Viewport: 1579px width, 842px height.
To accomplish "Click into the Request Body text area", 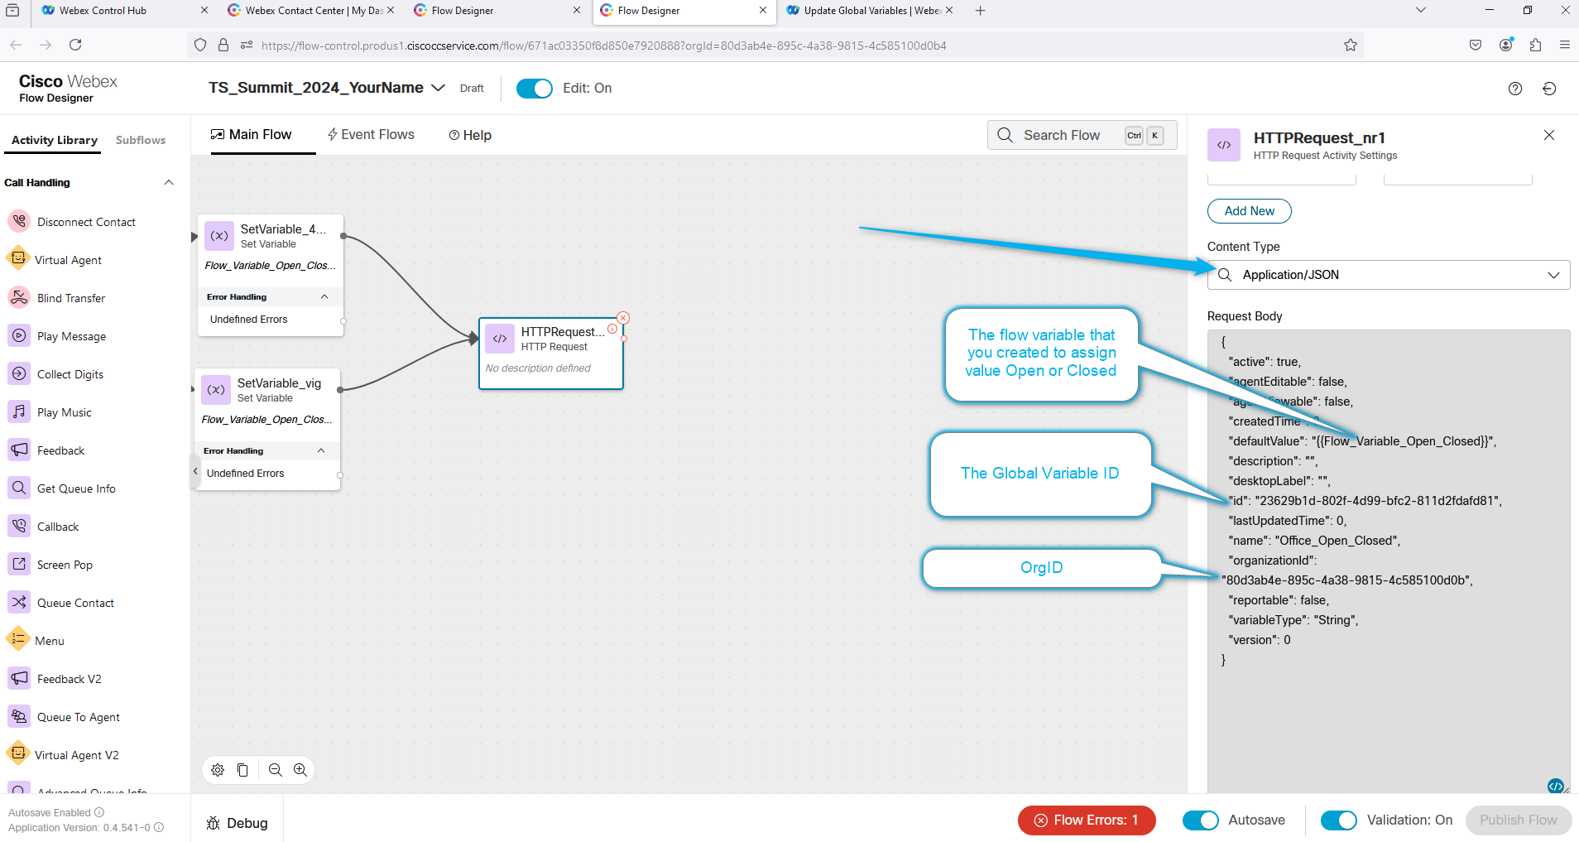I will pos(1389,561).
